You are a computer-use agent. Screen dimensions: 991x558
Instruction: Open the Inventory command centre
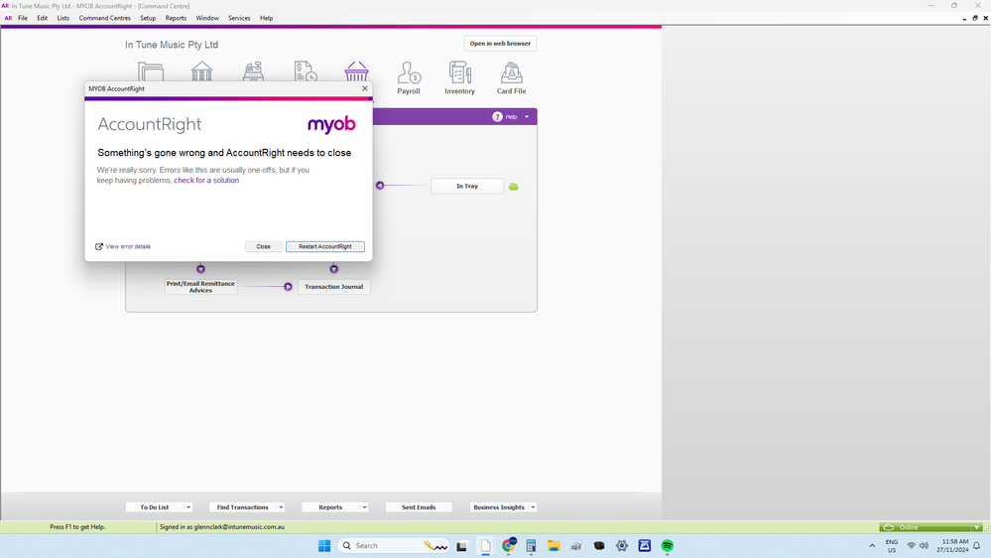pos(459,77)
